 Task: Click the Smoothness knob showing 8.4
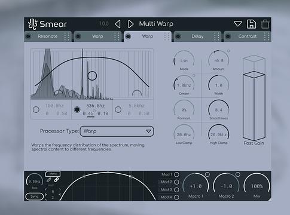tap(219, 110)
